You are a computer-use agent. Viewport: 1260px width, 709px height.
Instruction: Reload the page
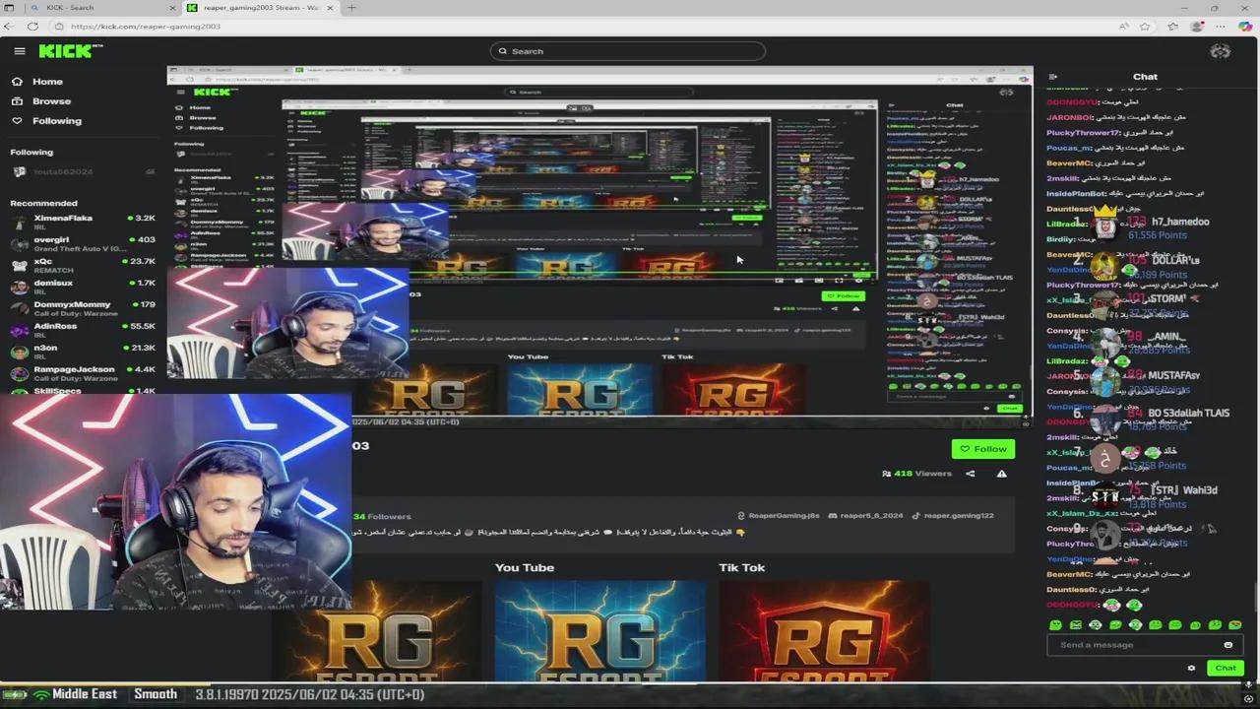coord(32,27)
